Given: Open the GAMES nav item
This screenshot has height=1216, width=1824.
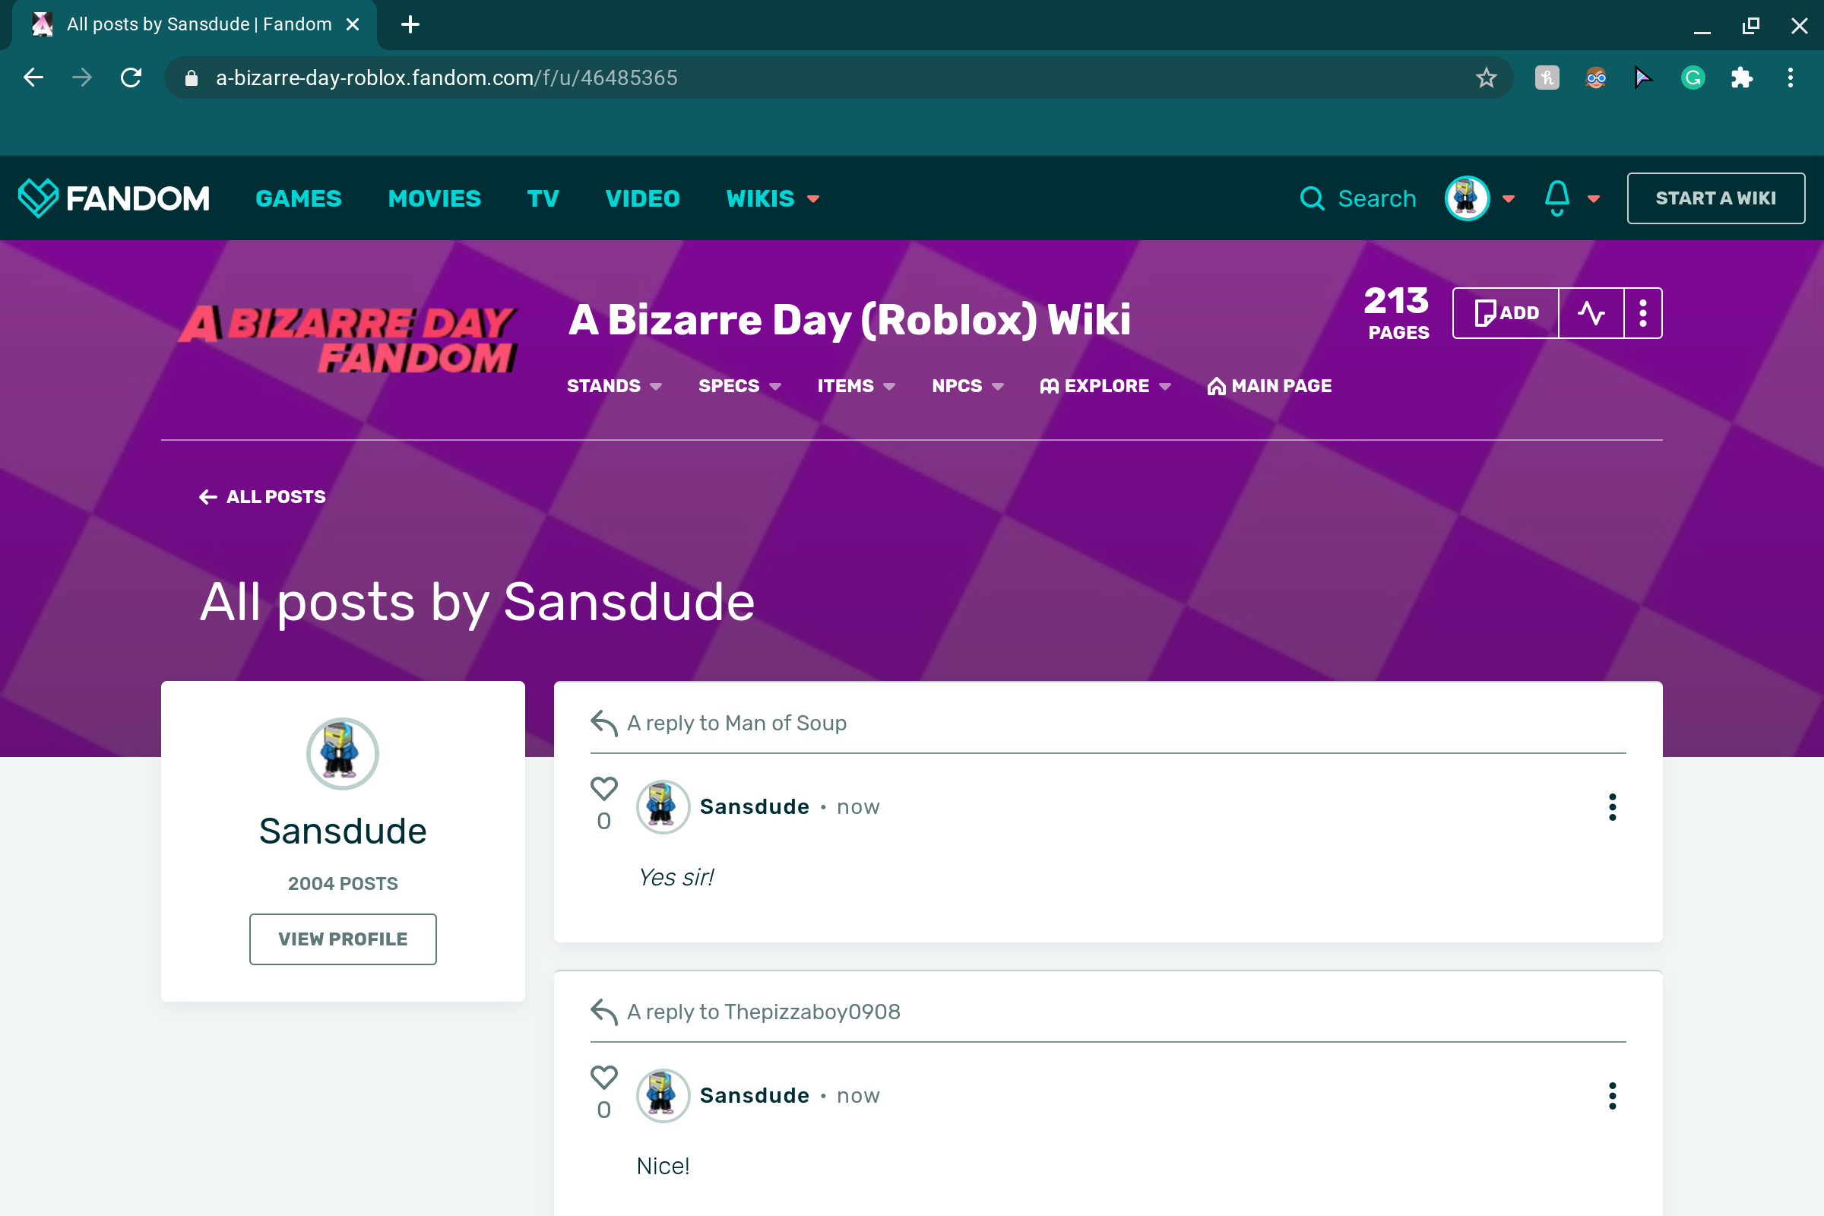Looking at the screenshot, I should pyautogui.click(x=299, y=198).
